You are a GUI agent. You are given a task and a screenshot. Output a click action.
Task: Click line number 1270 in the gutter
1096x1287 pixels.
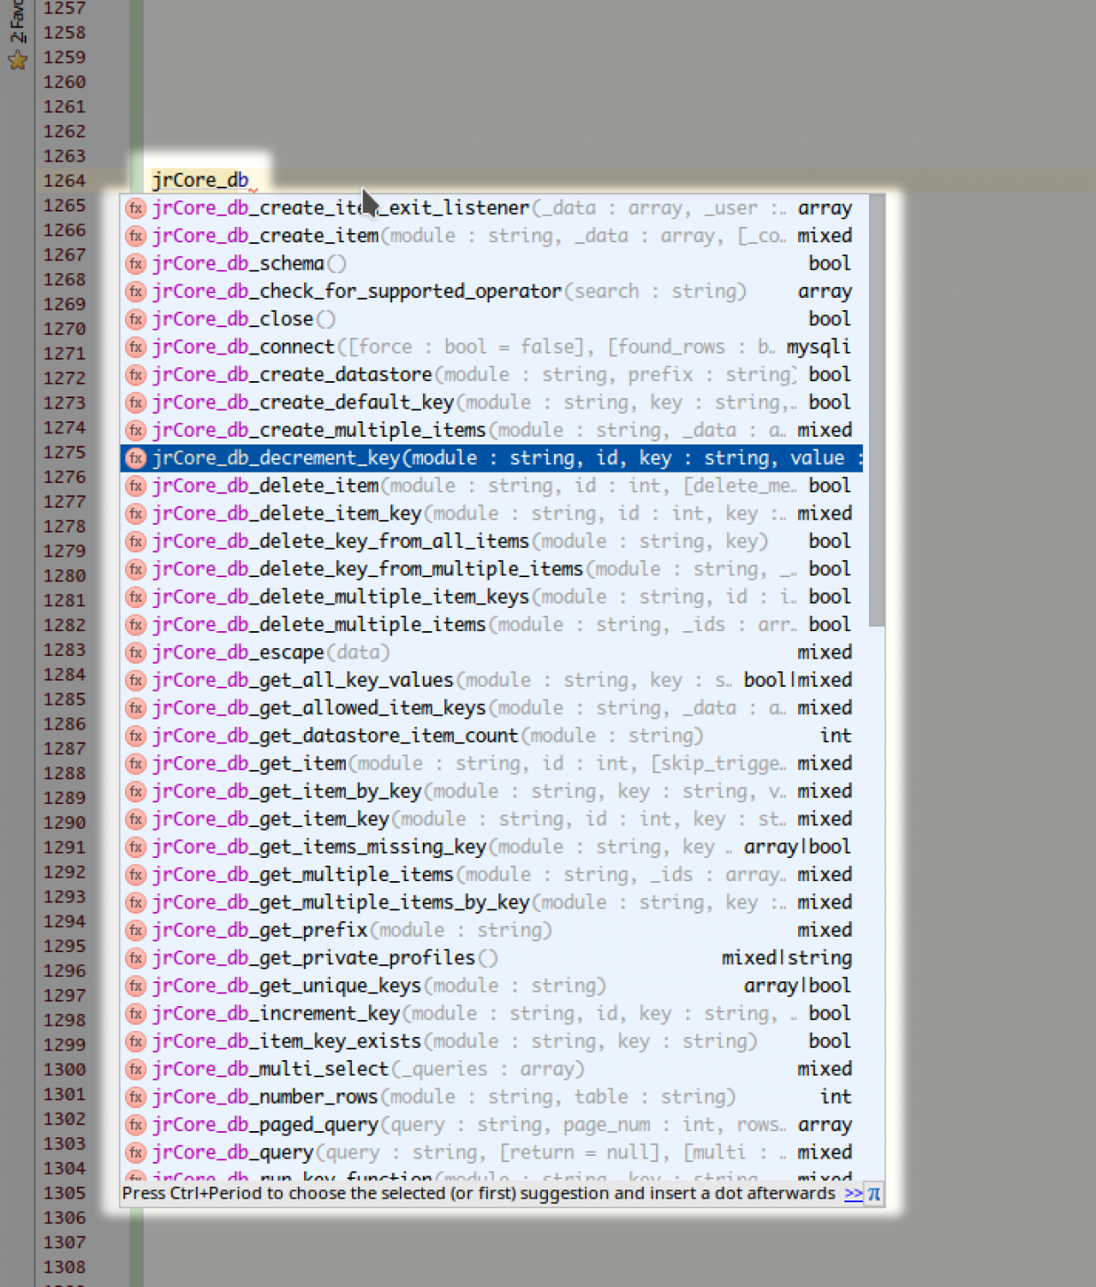point(65,329)
